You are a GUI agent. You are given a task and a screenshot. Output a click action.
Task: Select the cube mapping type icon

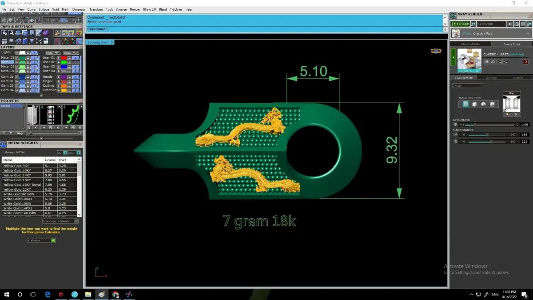click(x=474, y=104)
